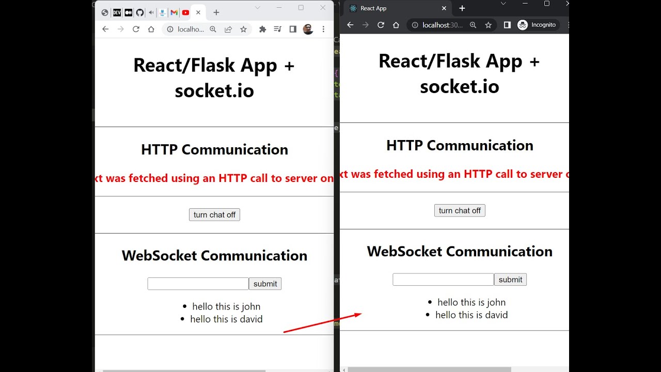Expand tab search chevron in left browser
The width and height of the screenshot is (661, 372).
(258, 7)
